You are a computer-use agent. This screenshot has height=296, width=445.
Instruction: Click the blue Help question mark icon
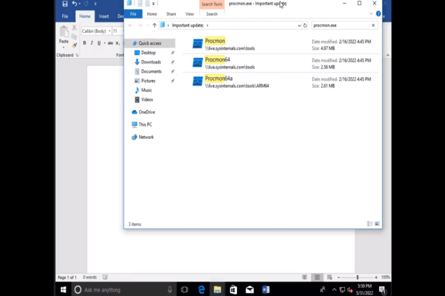pyautogui.click(x=379, y=14)
